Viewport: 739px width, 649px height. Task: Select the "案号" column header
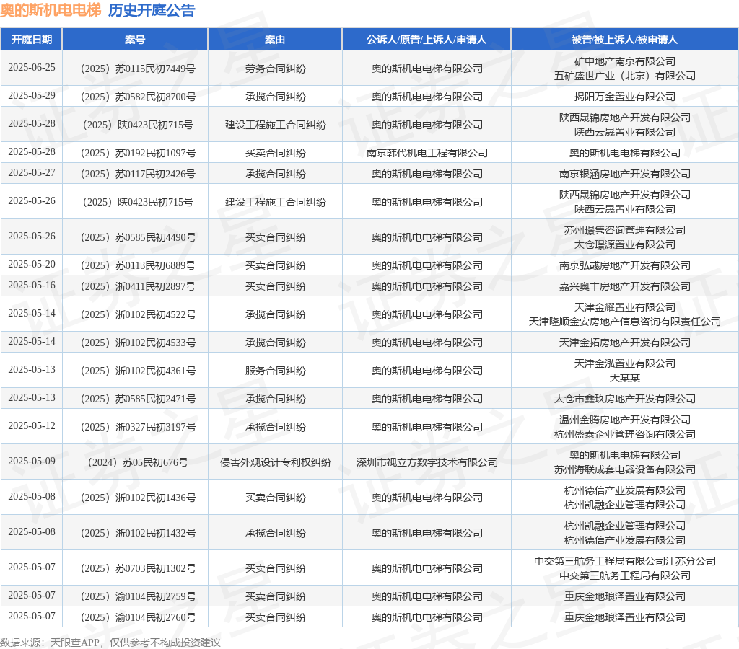pyautogui.click(x=135, y=40)
